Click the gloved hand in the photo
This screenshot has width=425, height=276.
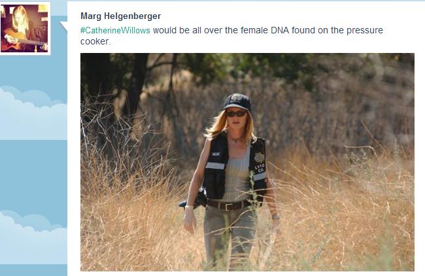(189, 219)
